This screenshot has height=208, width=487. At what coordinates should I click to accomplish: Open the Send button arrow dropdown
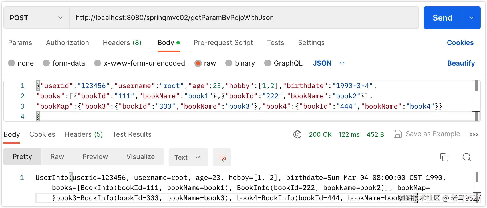click(472, 18)
